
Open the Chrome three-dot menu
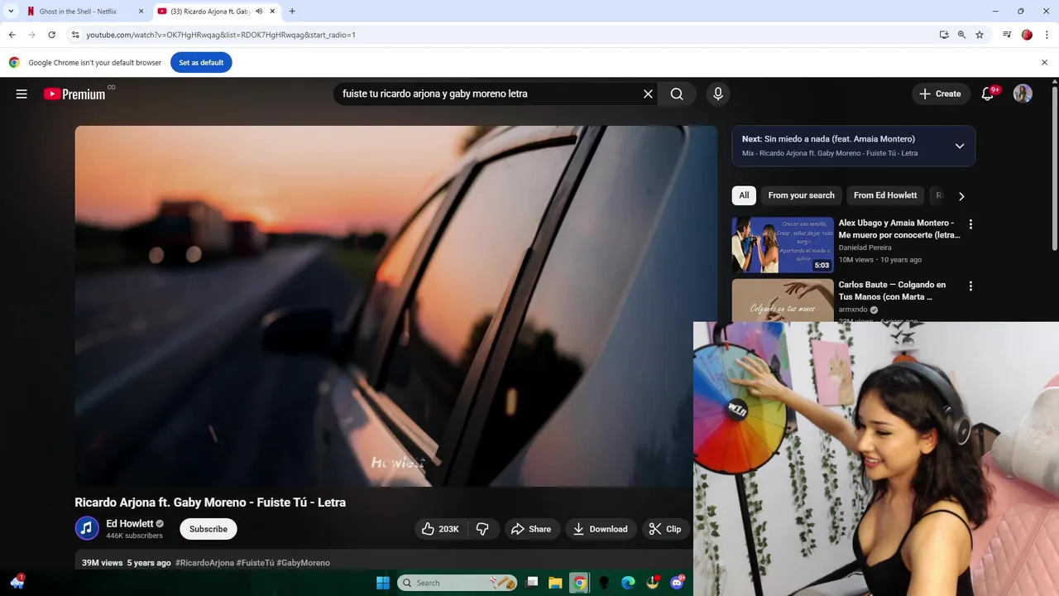tap(1047, 35)
